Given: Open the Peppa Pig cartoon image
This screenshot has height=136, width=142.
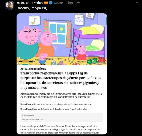Looking at the screenshot, I should (62, 39).
